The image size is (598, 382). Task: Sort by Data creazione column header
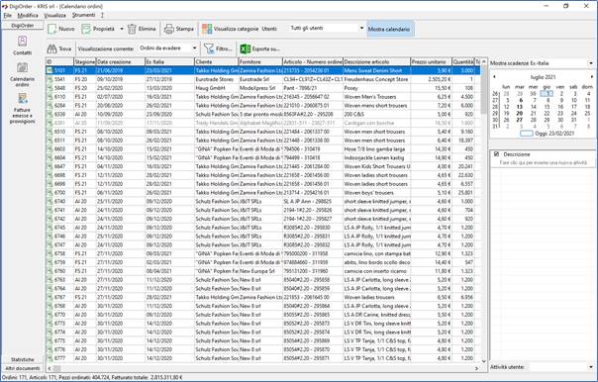(x=121, y=61)
